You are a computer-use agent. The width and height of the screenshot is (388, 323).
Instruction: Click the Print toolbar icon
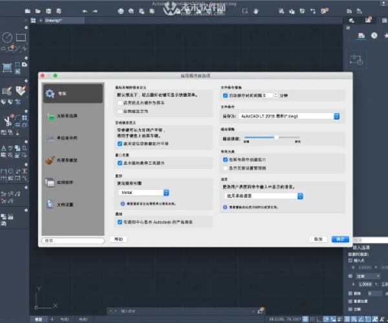click(121, 11)
